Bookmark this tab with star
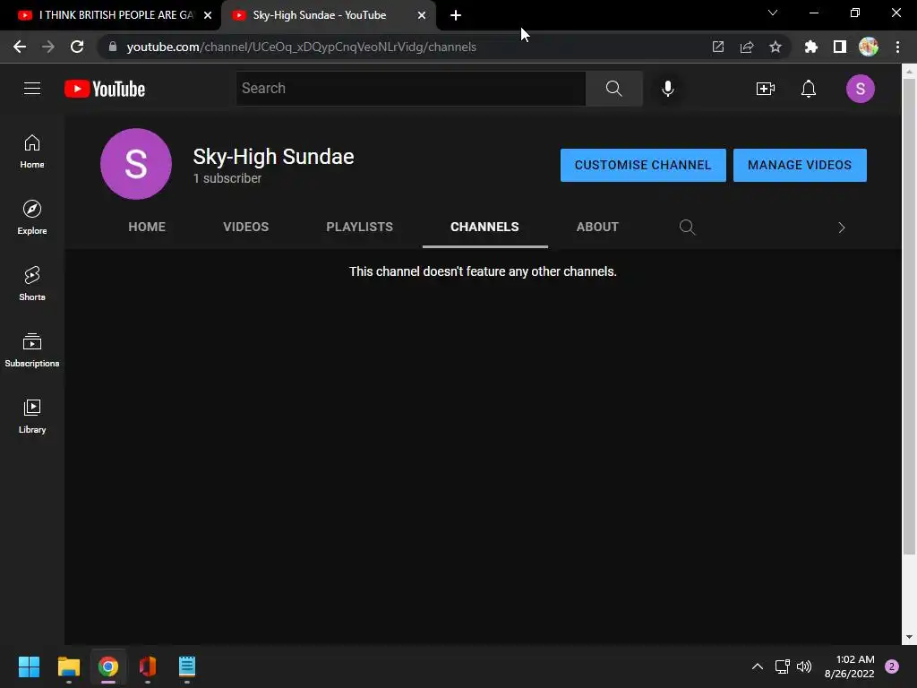This screenshot has width=917, height=688. (775, 47)
